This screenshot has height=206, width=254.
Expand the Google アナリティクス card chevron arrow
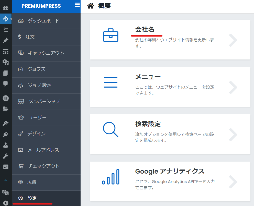click(233, 182)
